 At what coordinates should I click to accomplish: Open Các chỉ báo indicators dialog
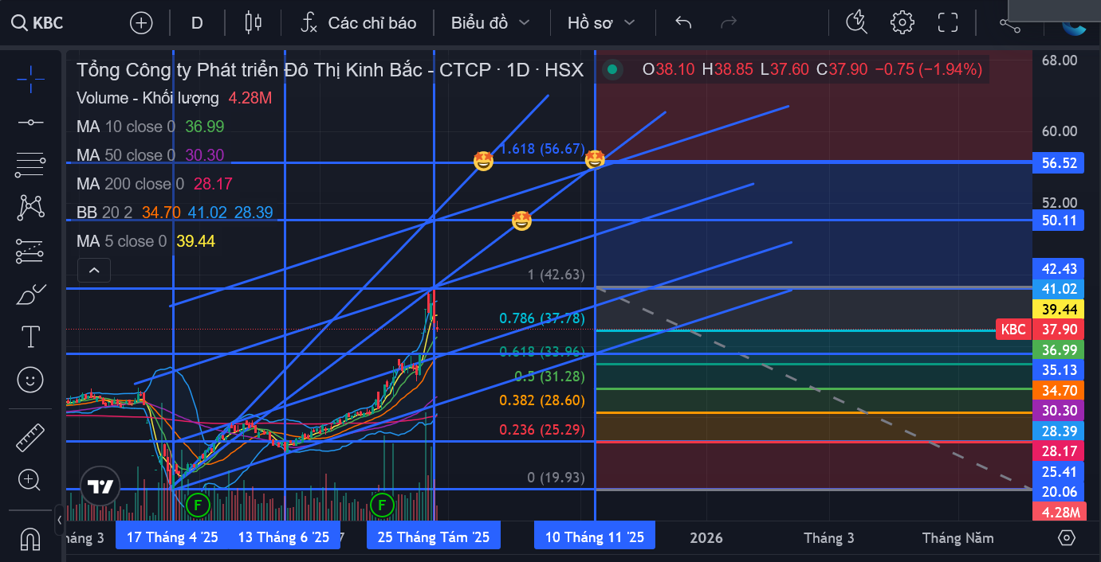(x=359, y=22)
